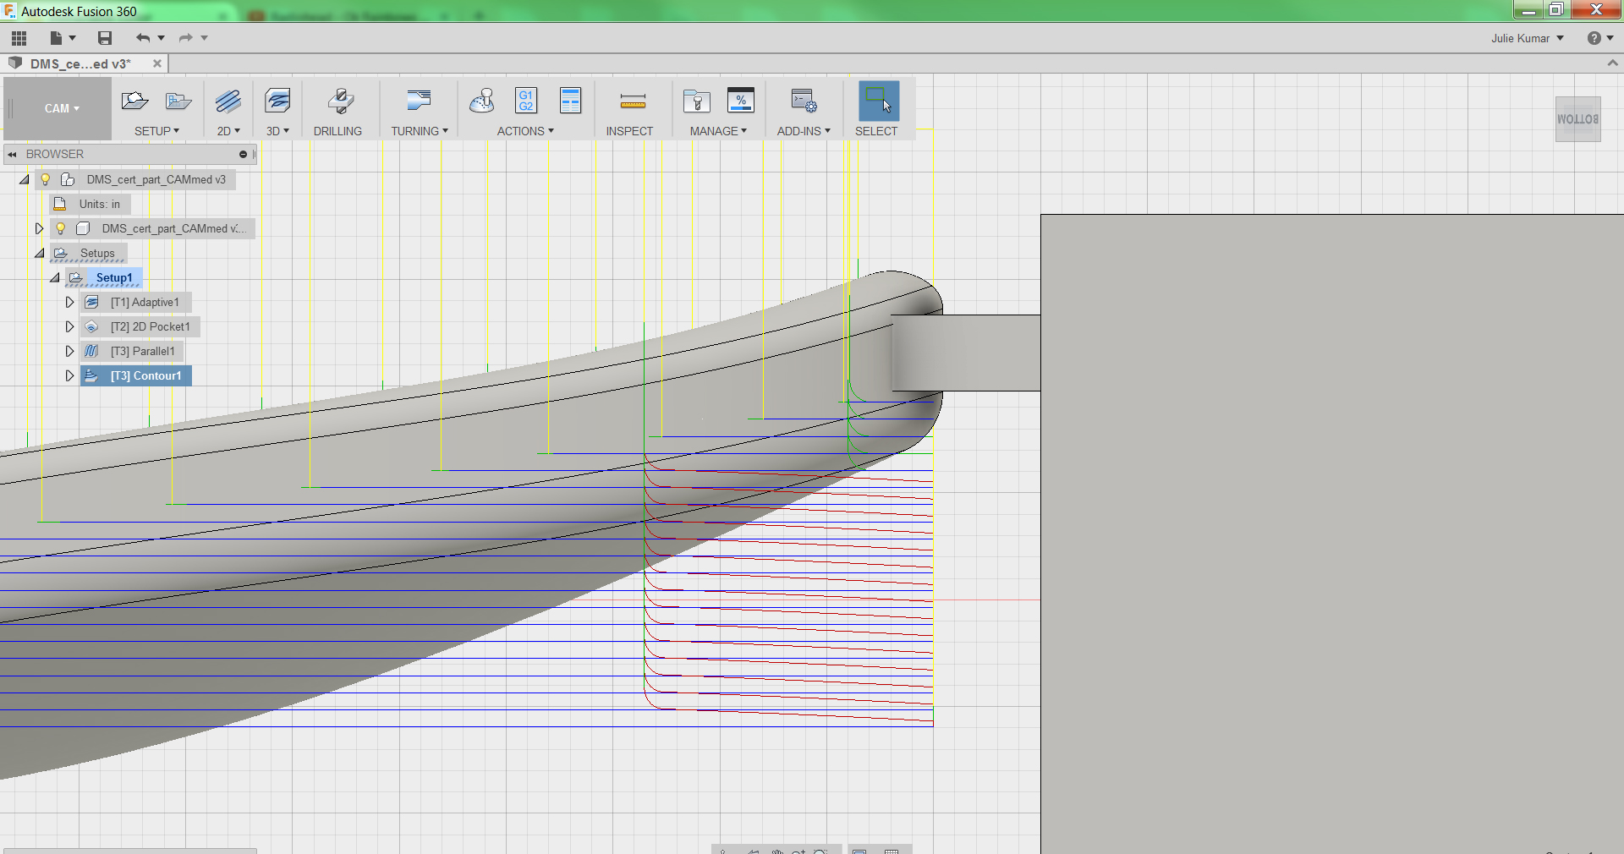
Task: Open the Task Manager percent icon
Action: [x=741, y=101]
